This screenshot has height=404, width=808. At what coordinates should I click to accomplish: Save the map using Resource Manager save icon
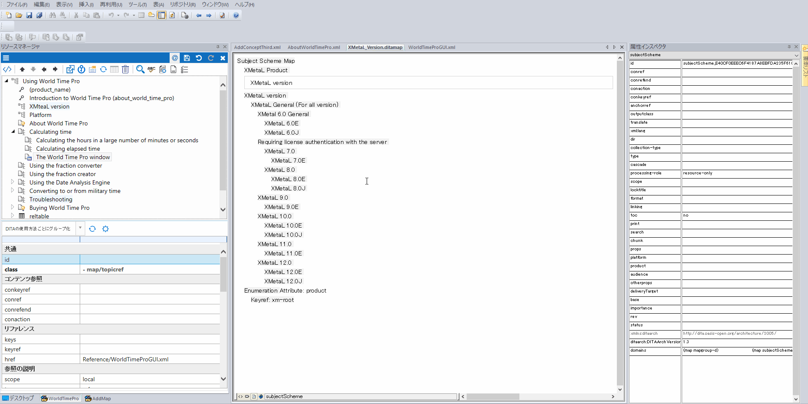click(x=187, y=58)
